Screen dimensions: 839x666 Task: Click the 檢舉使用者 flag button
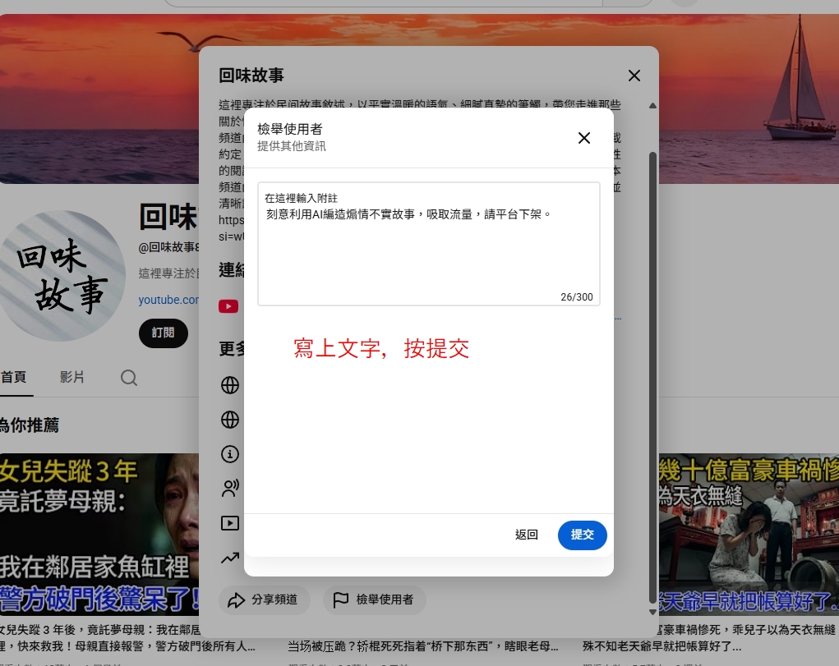pyautogui.click(x=374, y=599)
